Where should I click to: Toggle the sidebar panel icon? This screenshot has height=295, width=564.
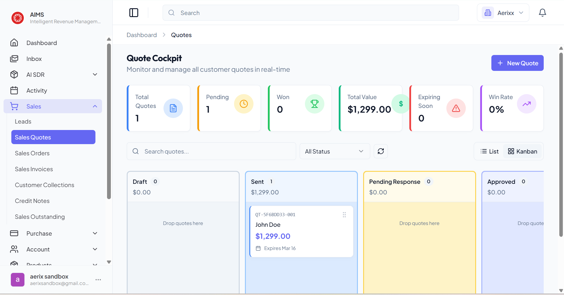[x=134, y=12]
